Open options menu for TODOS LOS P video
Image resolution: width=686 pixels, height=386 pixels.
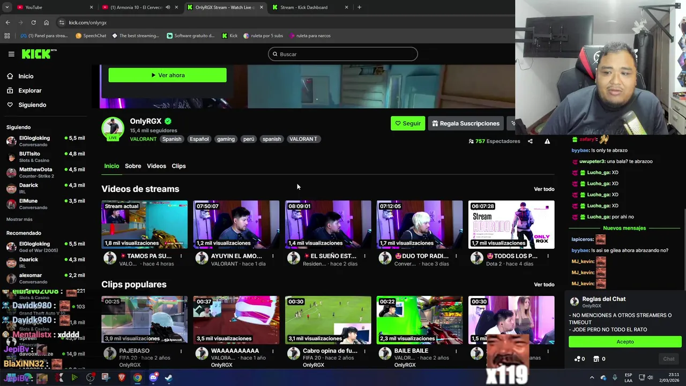[548, 256]
